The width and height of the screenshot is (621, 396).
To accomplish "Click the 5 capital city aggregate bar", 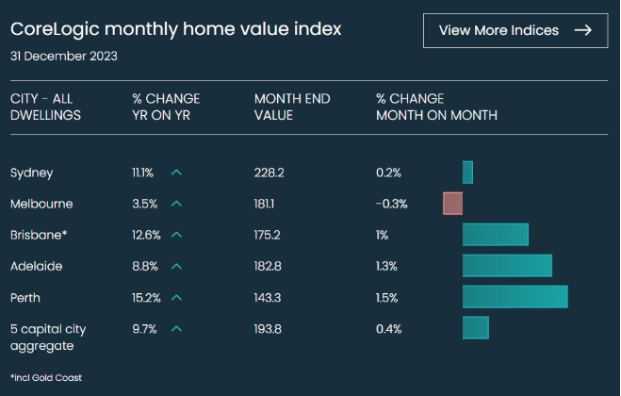I will [x=475, y=327].
